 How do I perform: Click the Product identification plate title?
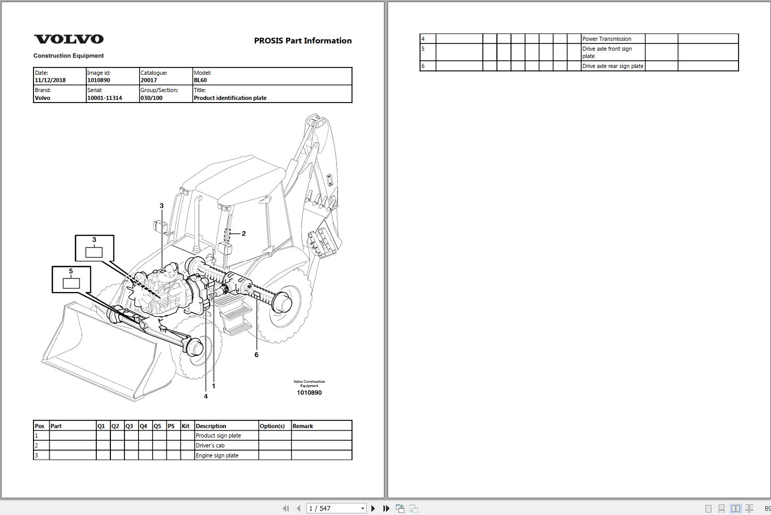(x=230, y=98)
